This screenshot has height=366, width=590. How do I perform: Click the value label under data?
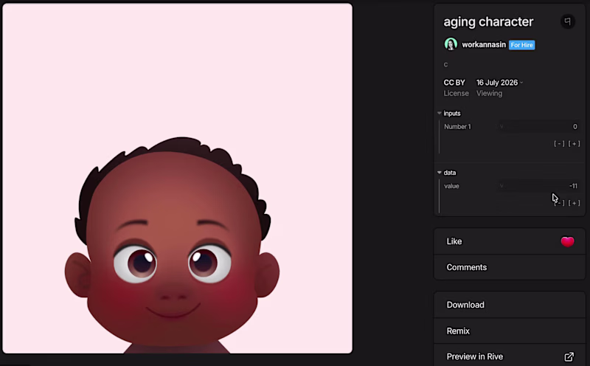pos(451,186)
